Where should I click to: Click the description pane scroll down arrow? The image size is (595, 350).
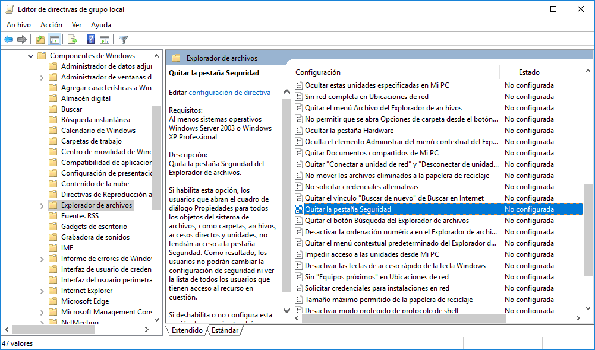click(x=287, y=311)
